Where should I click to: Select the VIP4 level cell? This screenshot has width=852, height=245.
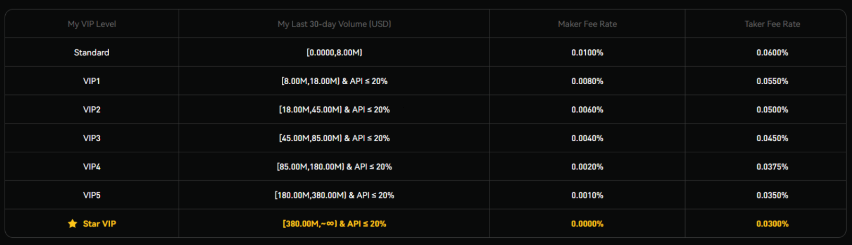point(92,167)
